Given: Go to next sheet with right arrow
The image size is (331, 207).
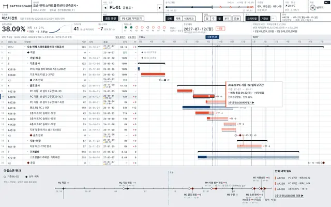Looking at the screenshot, I should pos(160,8).
